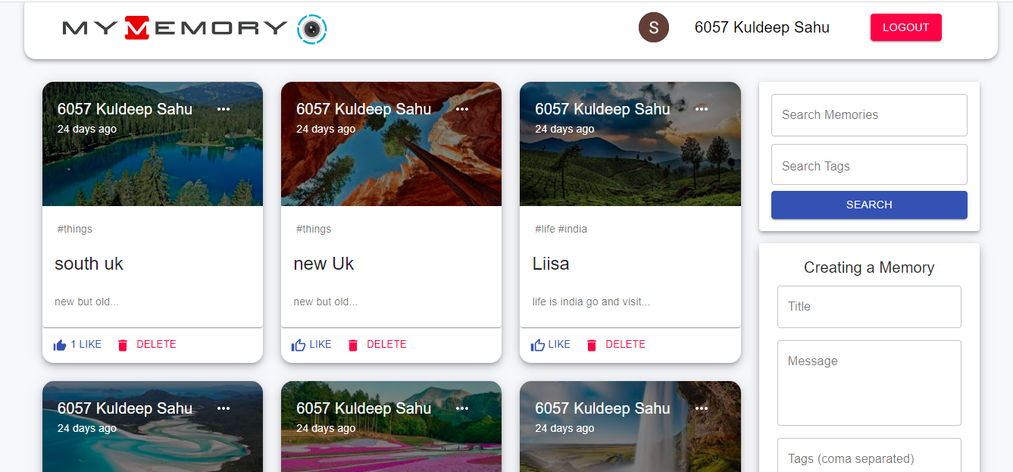Open the more options menu on waterfall card
1013x472 pixels.
(702, 408)
